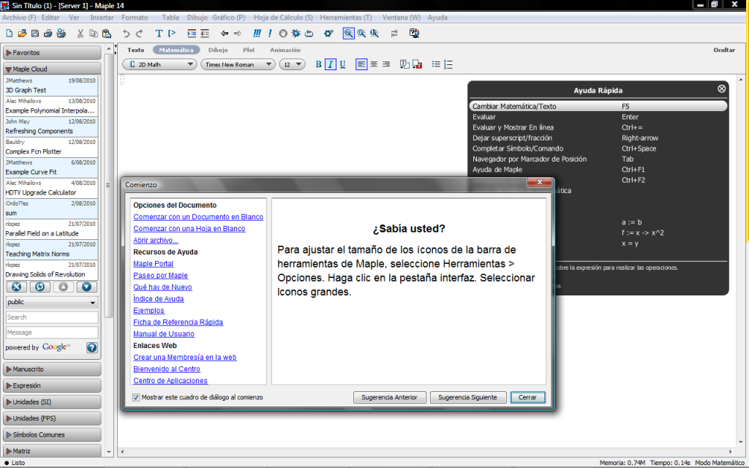This screenshot has height=468, width=749.
Task: Execute the entire worksheet (triple exclamation)
Action: (257, 34)
